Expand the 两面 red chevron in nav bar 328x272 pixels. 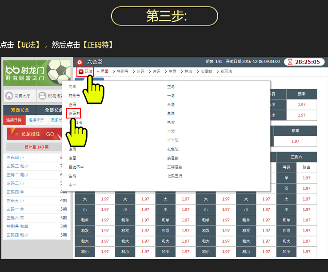[98, 71]
